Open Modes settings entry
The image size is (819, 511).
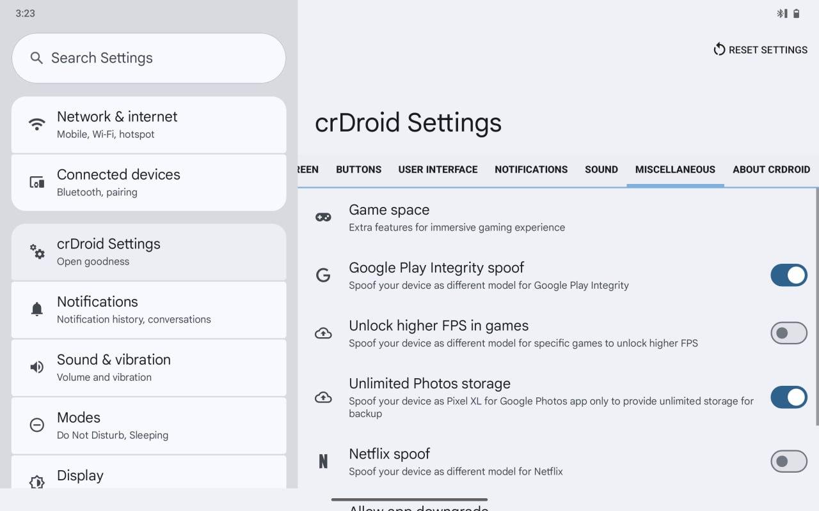pyautogui.click(x=148, y=425)
